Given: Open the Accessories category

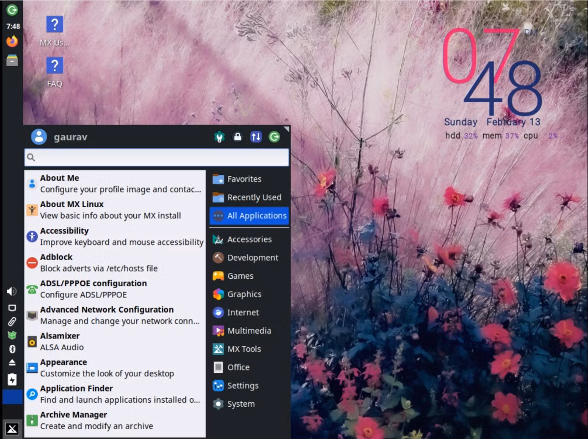Looking at the screenshot, I should [249, 239].
